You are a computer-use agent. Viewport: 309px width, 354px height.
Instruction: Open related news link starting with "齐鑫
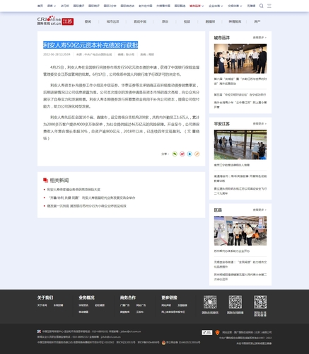click(91, 198)
